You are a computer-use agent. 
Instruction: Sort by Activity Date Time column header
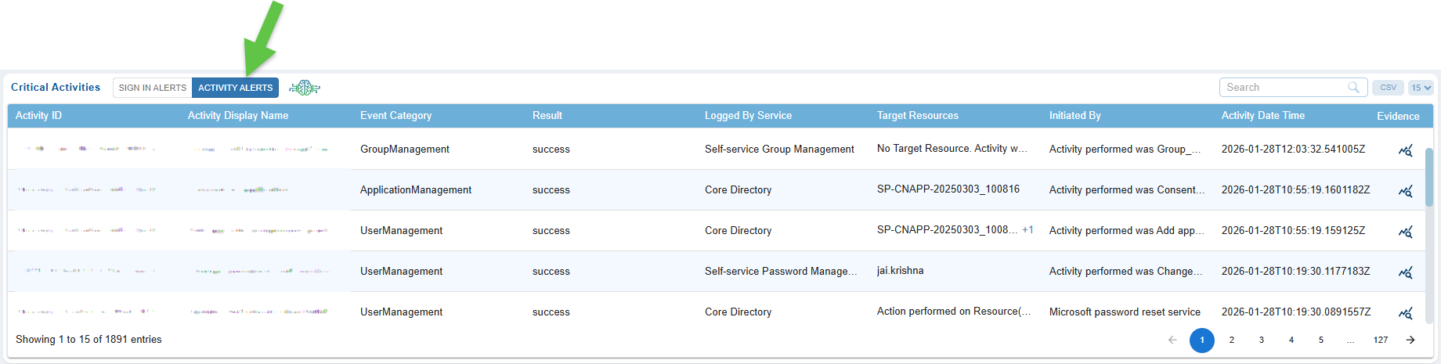[1262, 116]
